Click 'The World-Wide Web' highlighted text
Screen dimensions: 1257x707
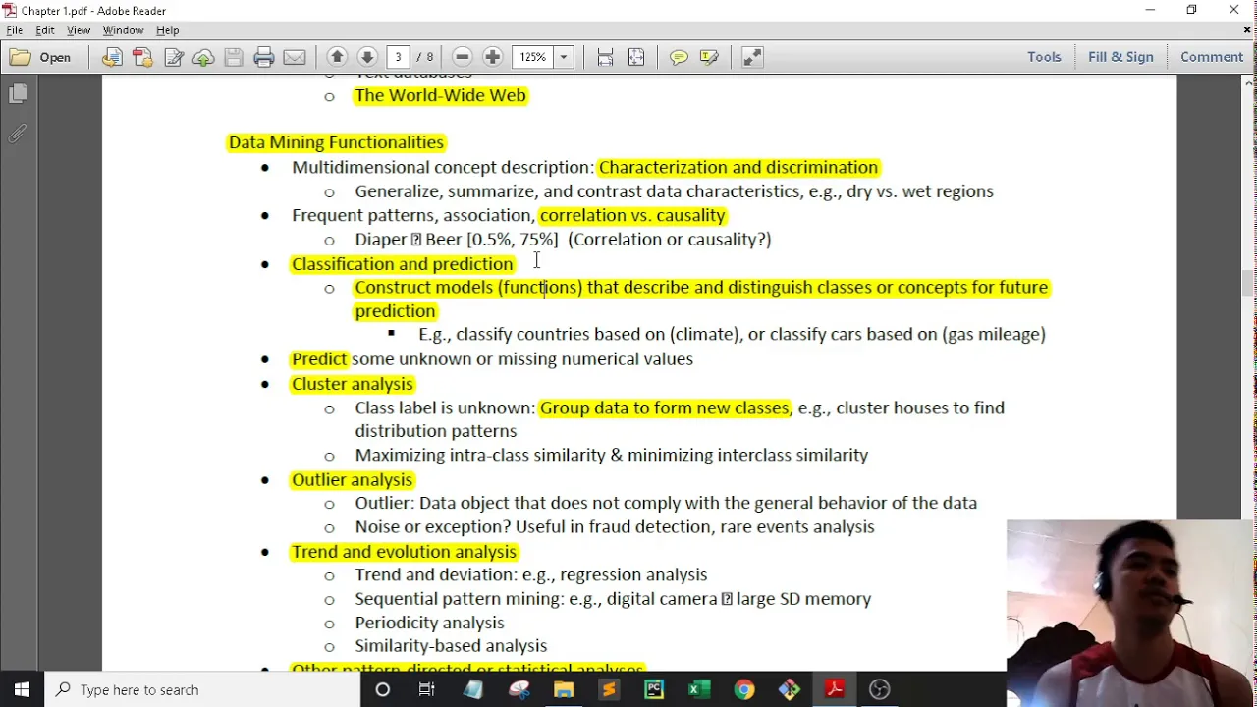[x=440, y=95]
